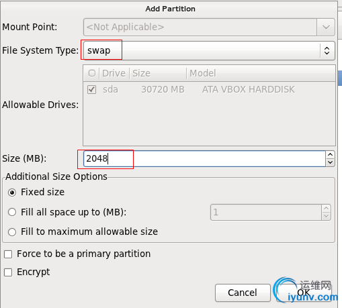Click the Mount Point Not Applicable field
The image size is (342, 308).
coord(200,27)
